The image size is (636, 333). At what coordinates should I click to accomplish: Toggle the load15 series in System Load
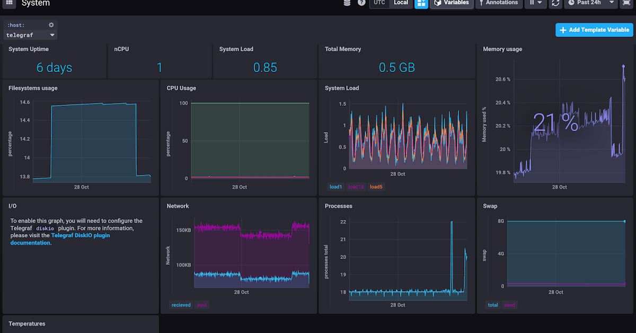tap(356, 187)
